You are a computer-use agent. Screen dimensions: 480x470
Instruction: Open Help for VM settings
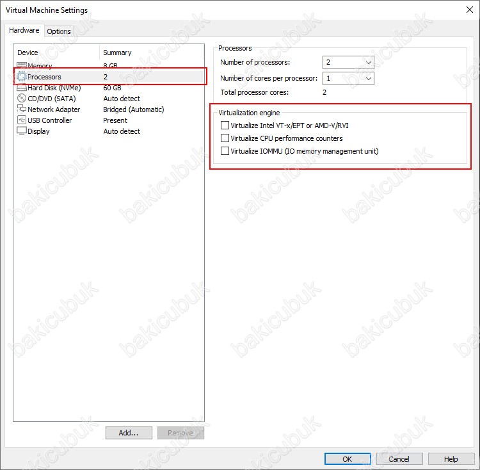[x=451, y=458]
